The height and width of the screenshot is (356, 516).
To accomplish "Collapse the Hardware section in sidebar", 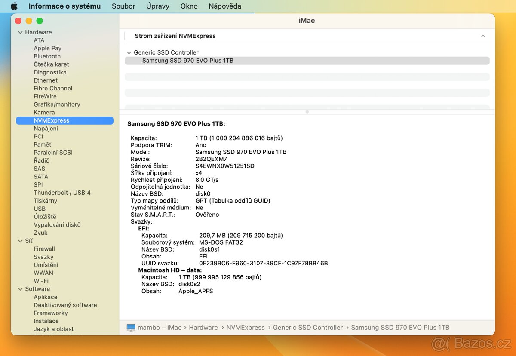I will 20,32.
